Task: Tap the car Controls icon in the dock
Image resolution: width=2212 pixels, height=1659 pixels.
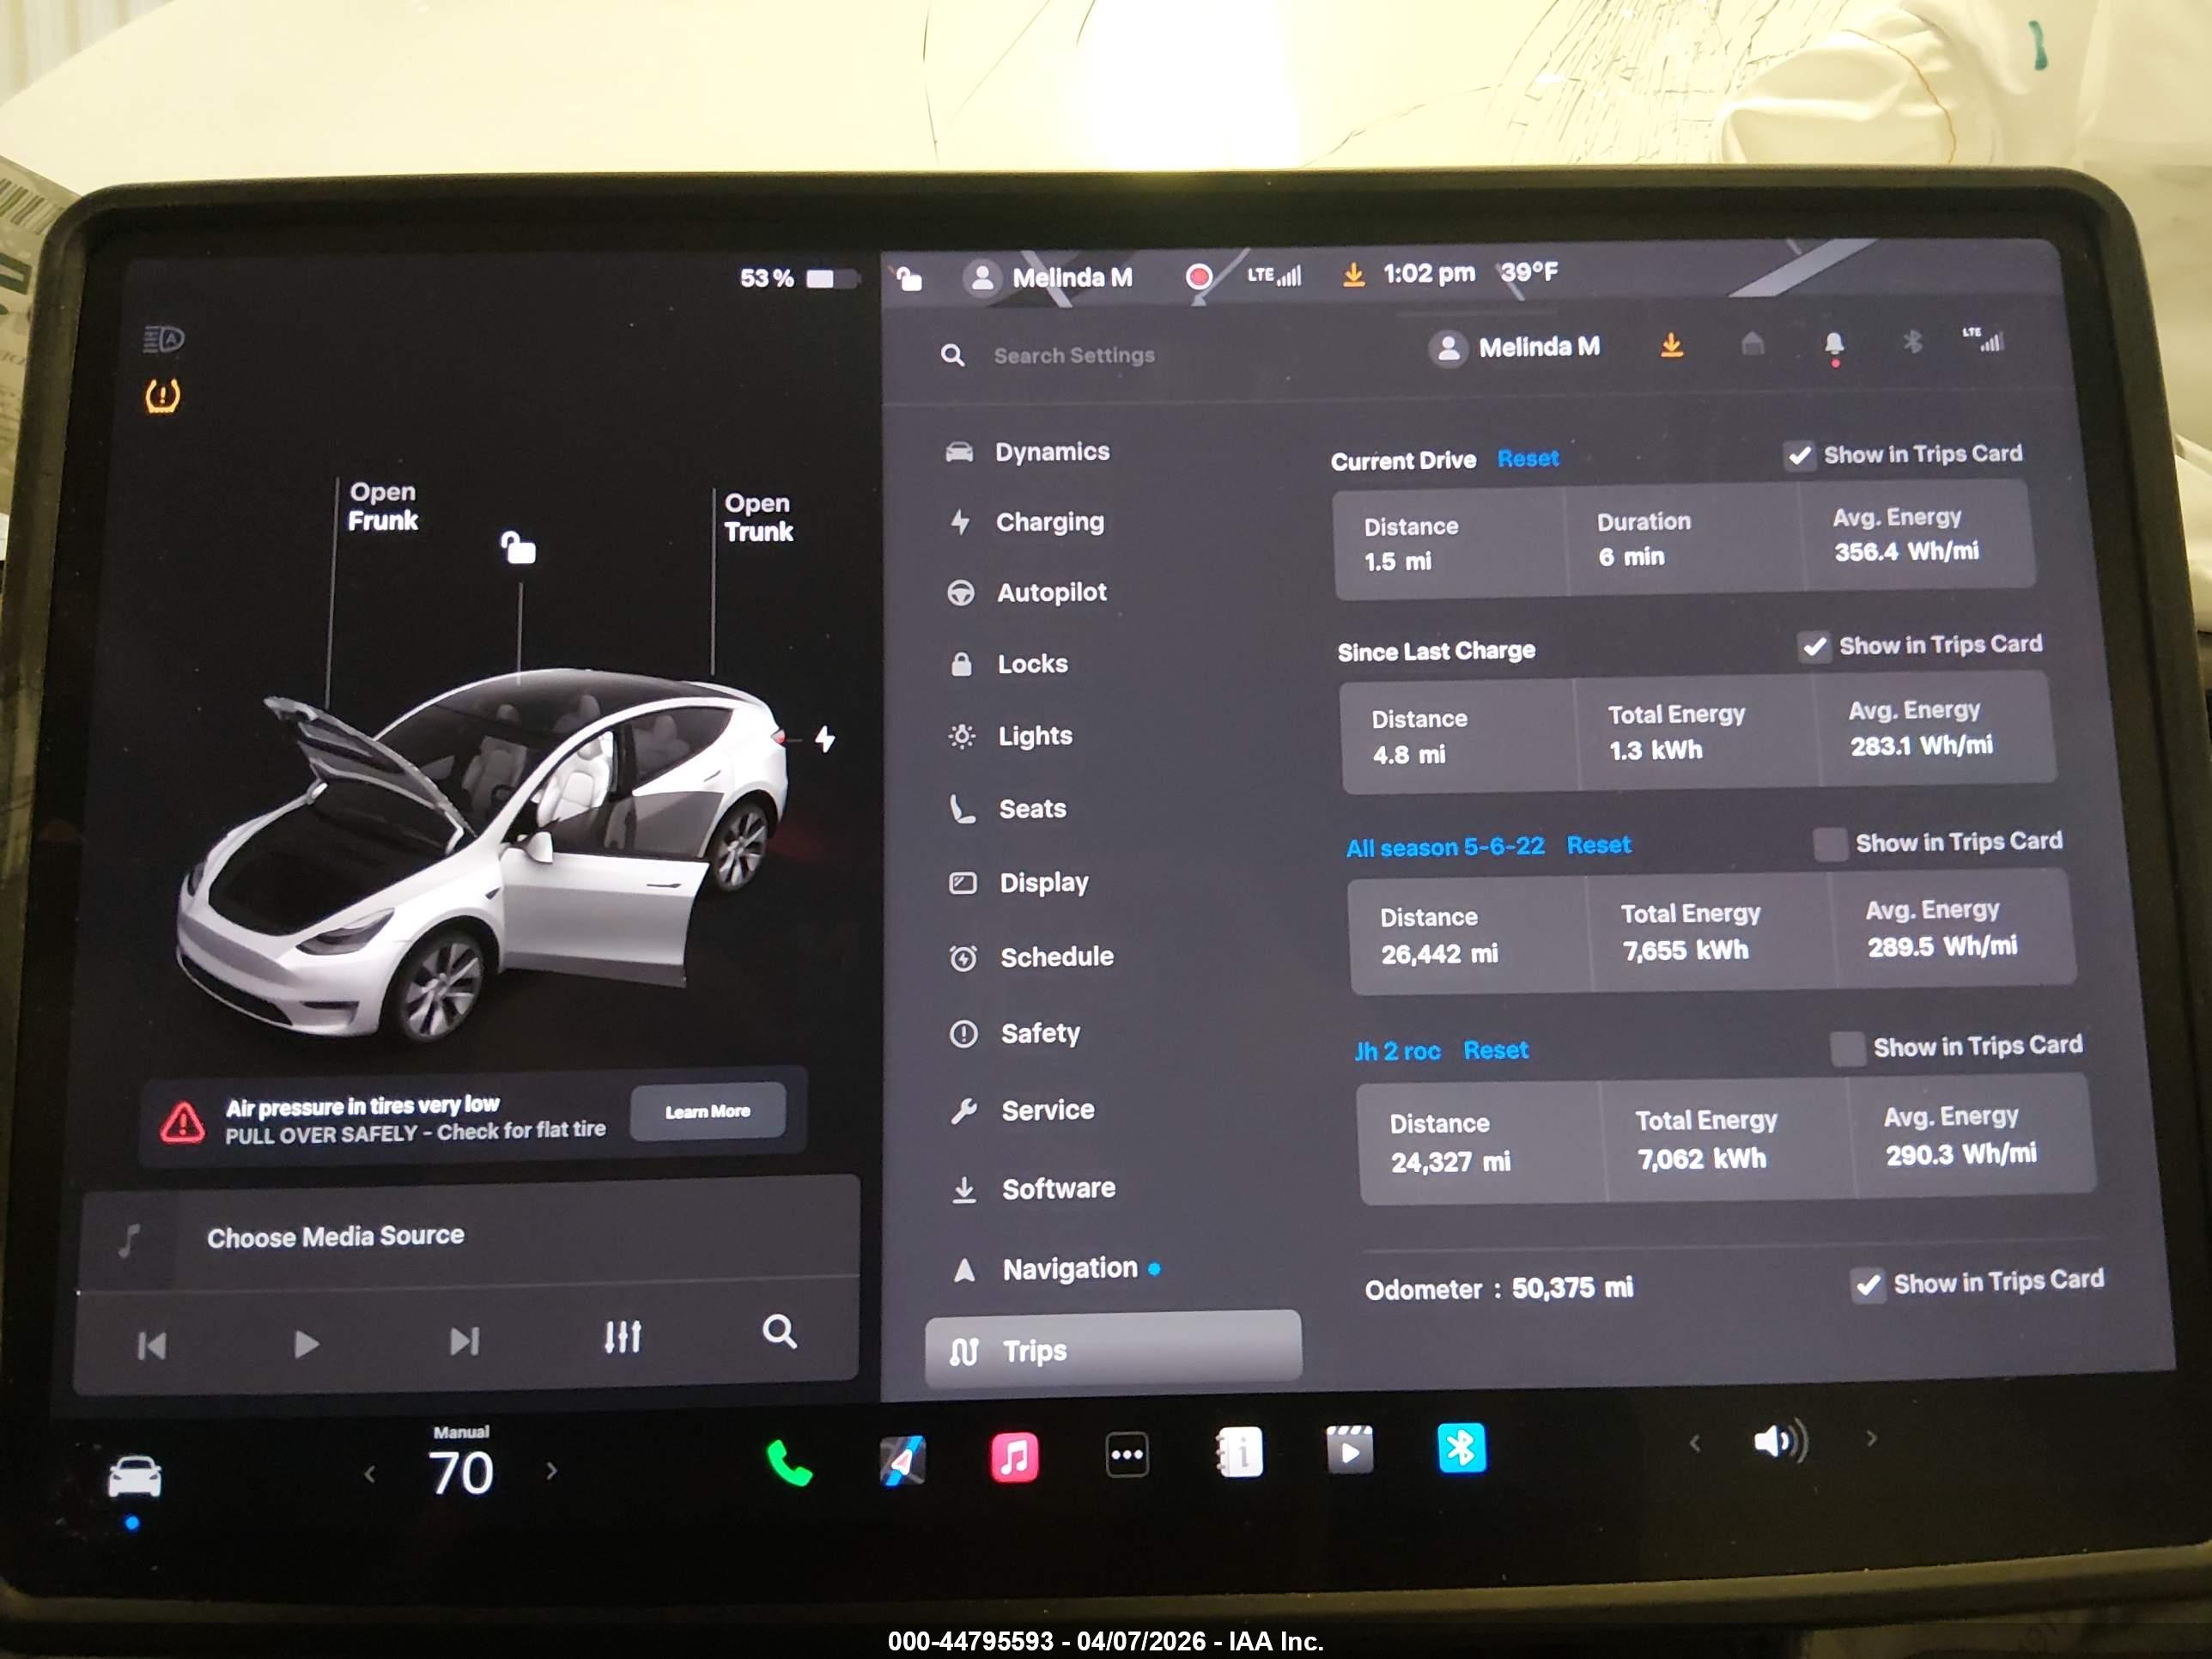Action: coord(134,1477)
